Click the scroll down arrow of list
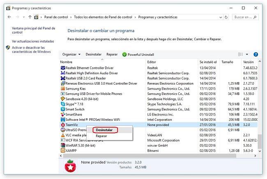This screenshot has height=179, width=267. 260,151
